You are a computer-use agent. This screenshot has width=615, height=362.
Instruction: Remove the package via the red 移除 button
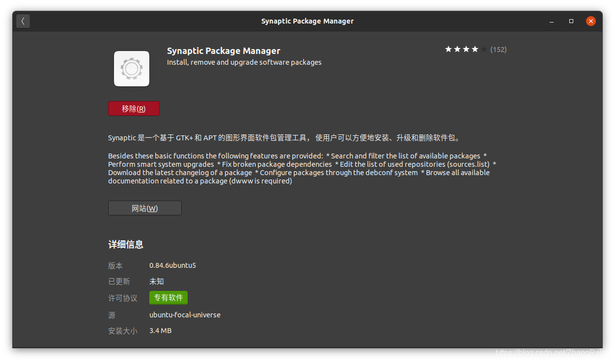click(x=134, y=108)
